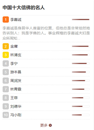The image size is (94, 130).
Task: Click the rank 2 badge beside 金庸
Action: point(6,46)
